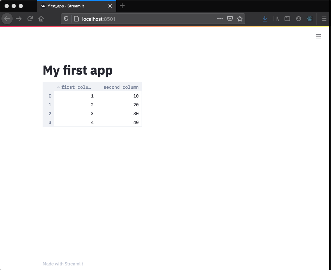This screenshot has height=270, width=331.
Task: Open the React DevTools extension icon
Action: coord(310,19)
